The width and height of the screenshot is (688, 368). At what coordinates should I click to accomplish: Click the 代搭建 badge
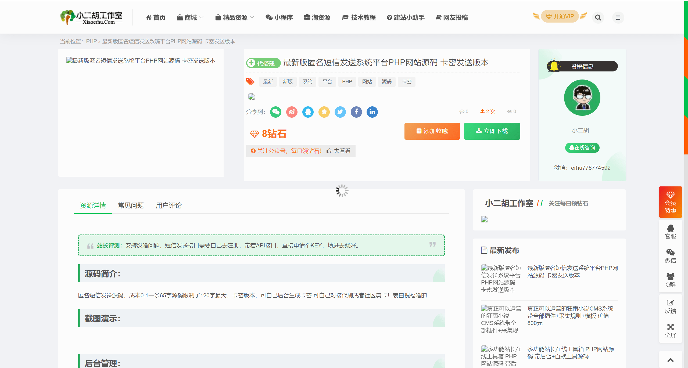click(263, 63)
